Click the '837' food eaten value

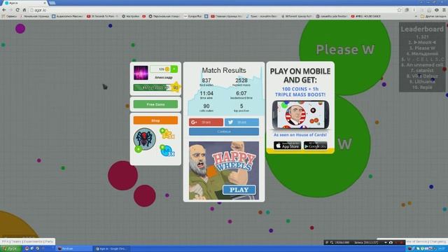[206, 80]
